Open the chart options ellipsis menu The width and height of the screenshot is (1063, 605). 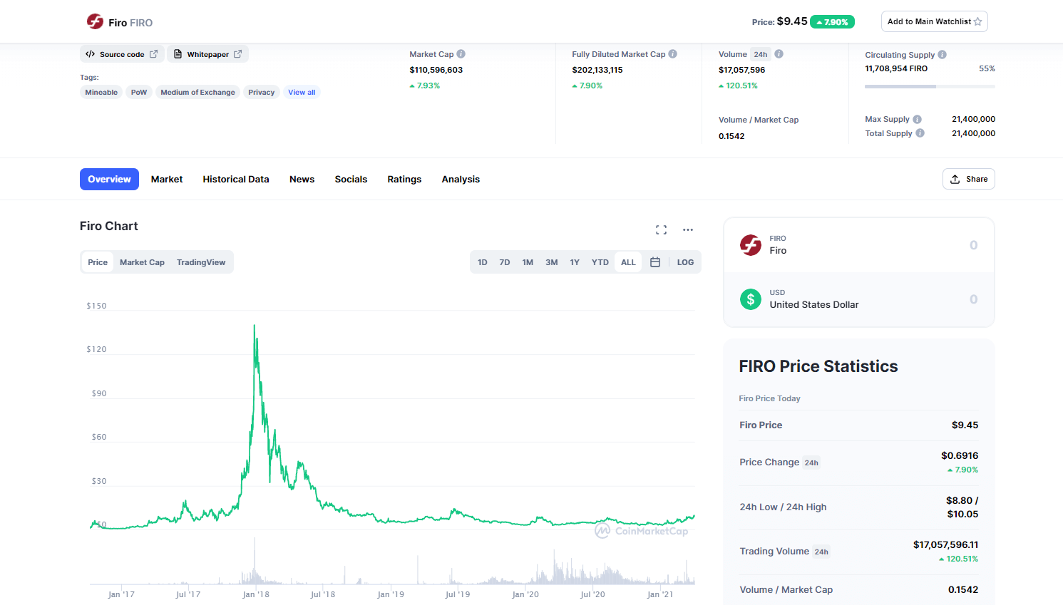pyautogui.click(x=687, y=229)
